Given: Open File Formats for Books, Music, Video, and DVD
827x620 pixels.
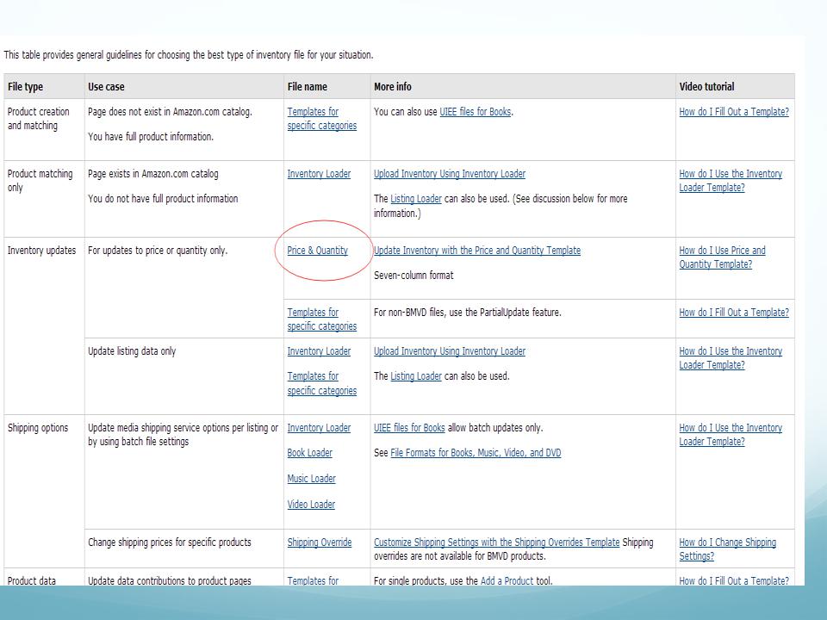Looking at the screenshot, I should (476, 453).
